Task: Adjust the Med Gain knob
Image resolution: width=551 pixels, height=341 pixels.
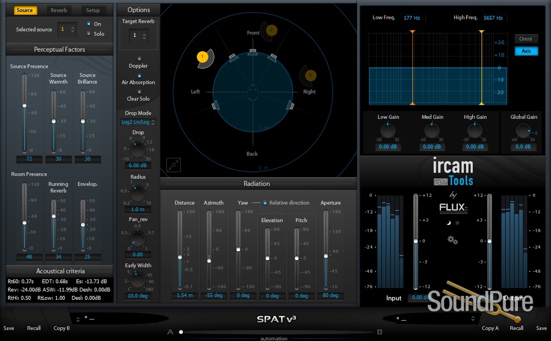Action: (x=432, y=131)
